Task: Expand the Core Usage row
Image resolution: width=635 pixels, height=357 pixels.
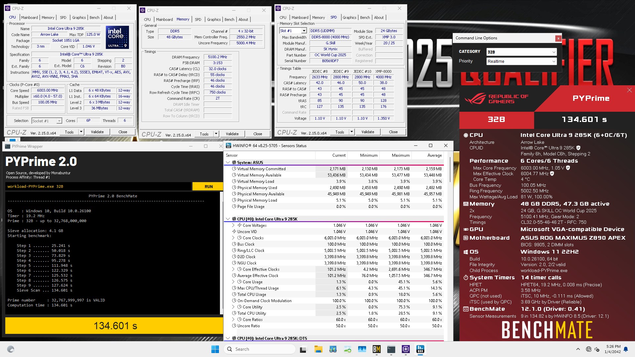Action: [233, 282]
